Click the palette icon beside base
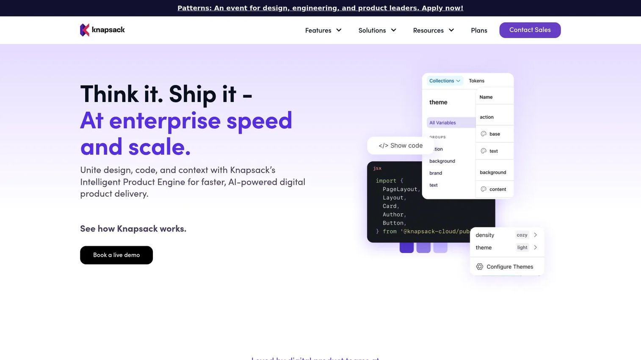The height and width of the screenshot is (360, 641). [484, 134]
